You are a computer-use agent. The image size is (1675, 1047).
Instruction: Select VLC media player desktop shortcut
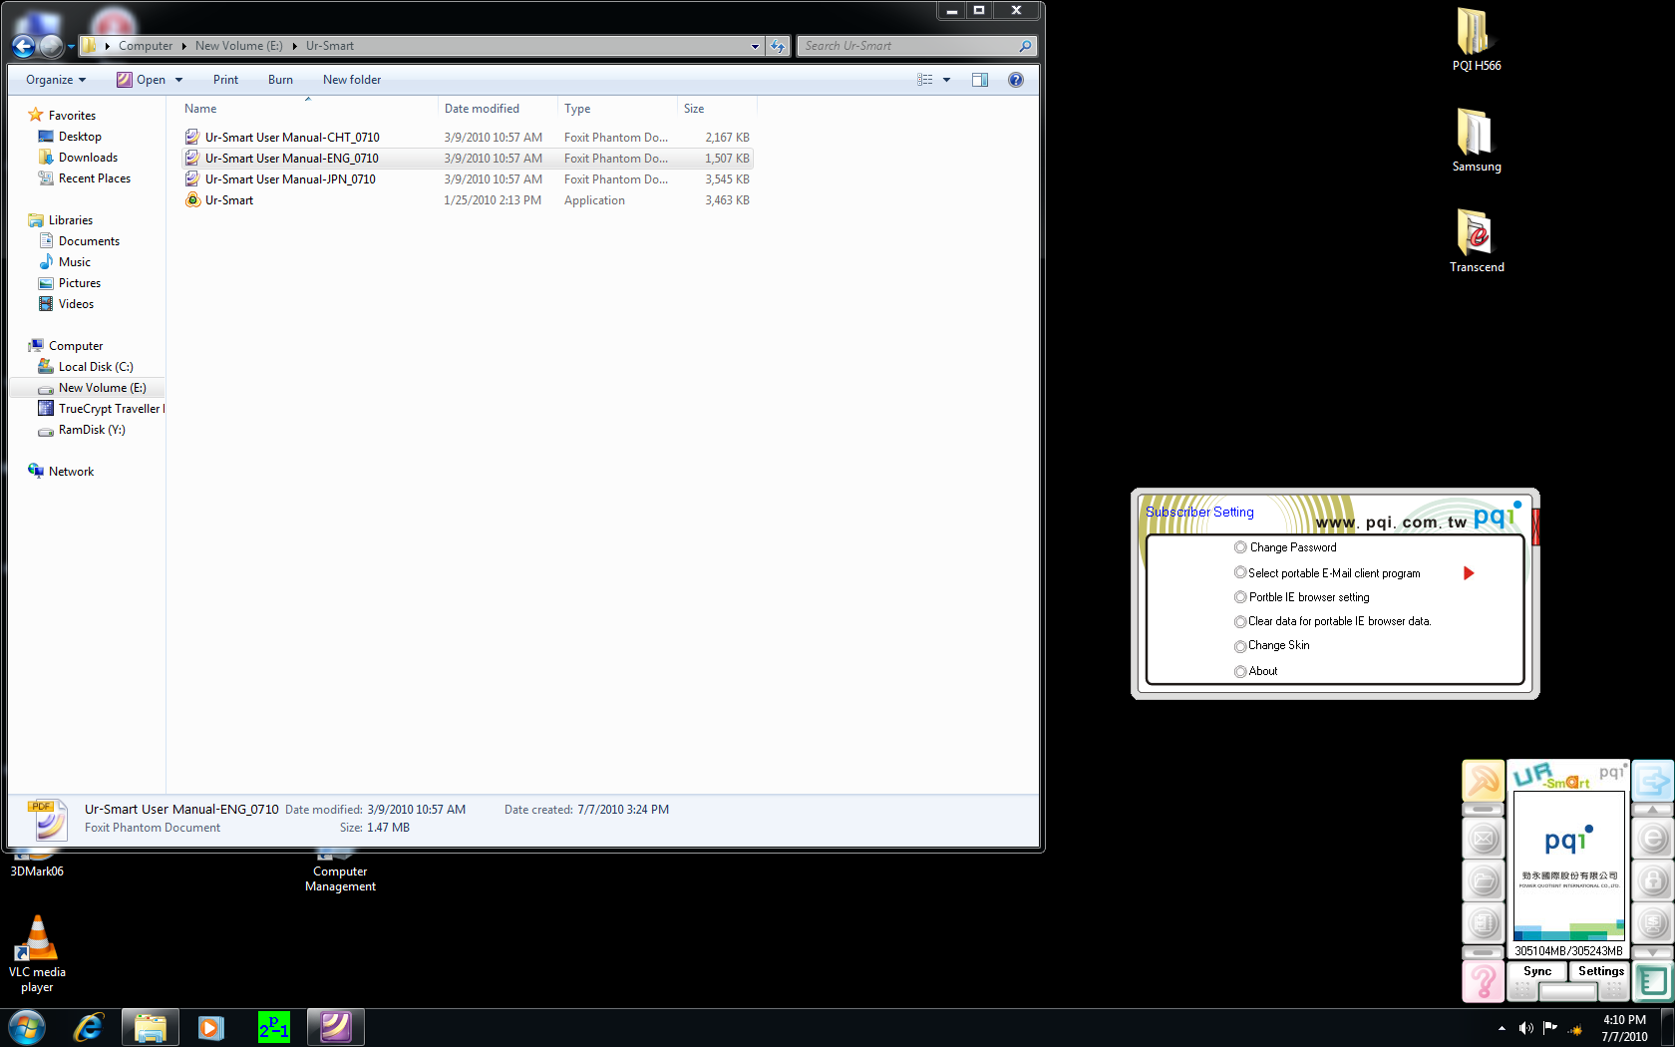[x=37, y=954]
